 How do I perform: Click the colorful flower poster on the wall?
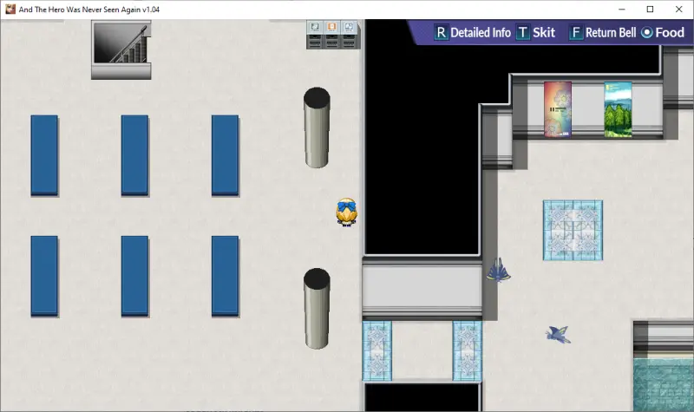click(x=557, y=109)
